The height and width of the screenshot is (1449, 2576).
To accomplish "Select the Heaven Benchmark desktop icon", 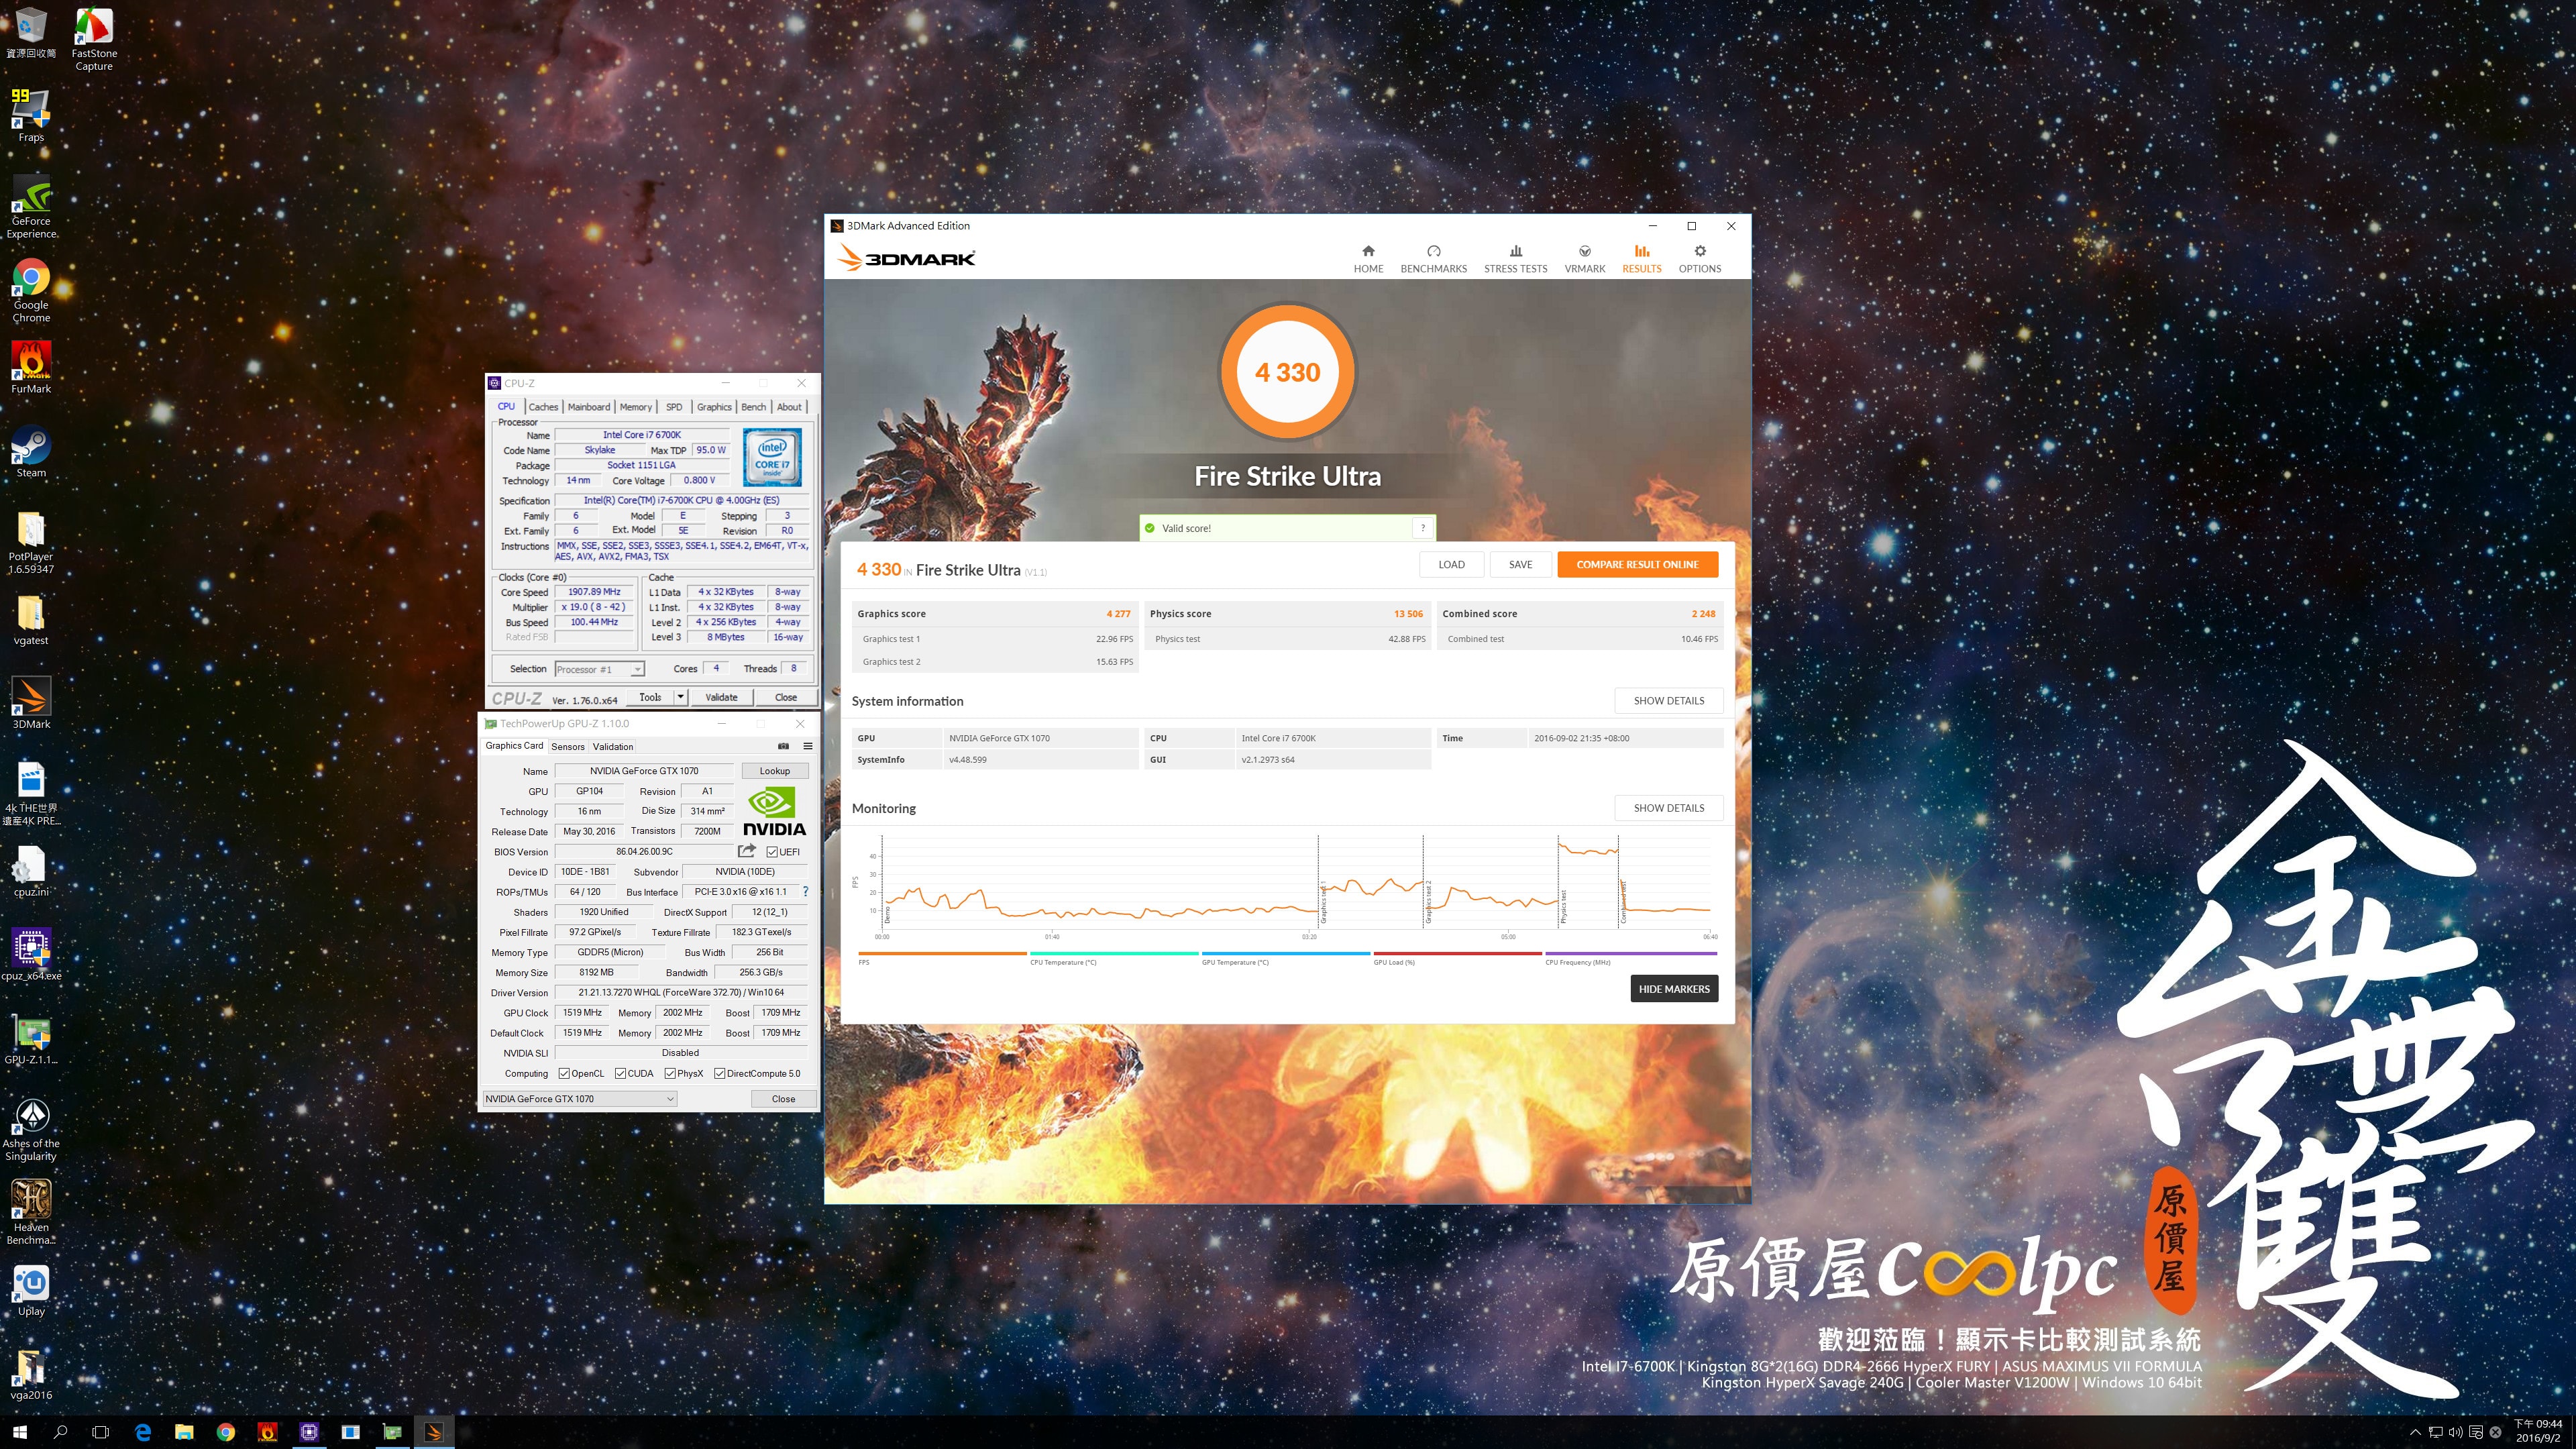I will click(x=31, y=1213).
